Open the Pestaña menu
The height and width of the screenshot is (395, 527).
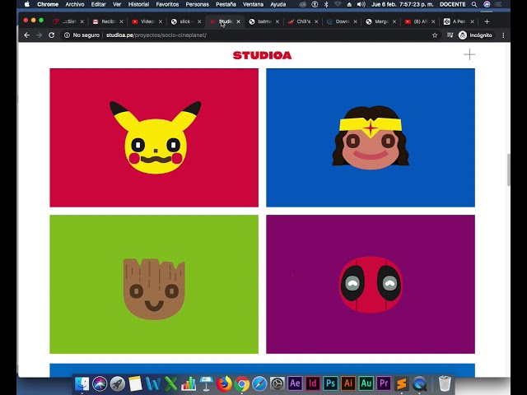[x=226, y=4]
